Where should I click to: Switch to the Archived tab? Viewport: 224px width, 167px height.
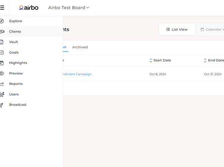(x=80, y=47)
